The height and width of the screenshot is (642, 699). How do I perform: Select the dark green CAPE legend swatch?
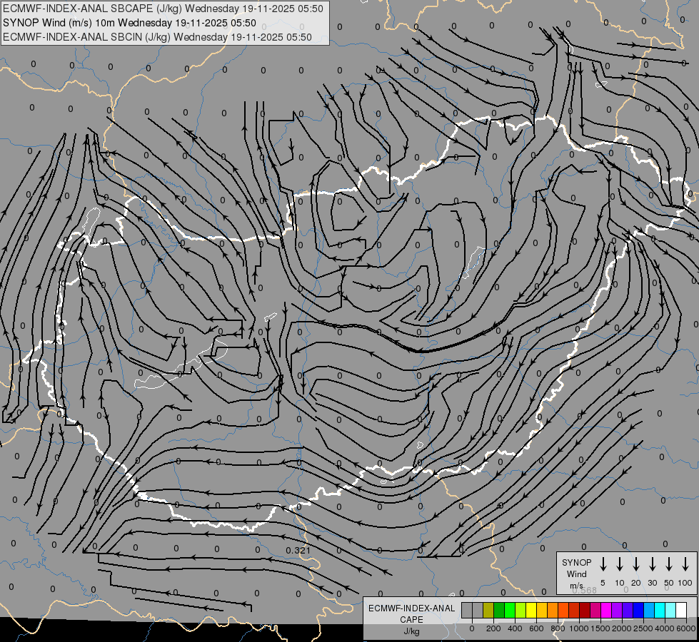(499, 610)
